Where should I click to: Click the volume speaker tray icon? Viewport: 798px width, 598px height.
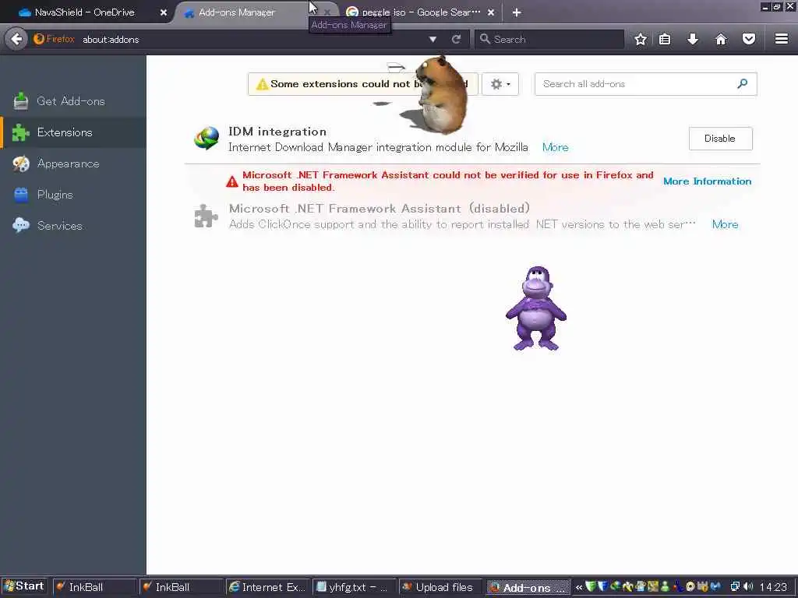click(748, 587)
